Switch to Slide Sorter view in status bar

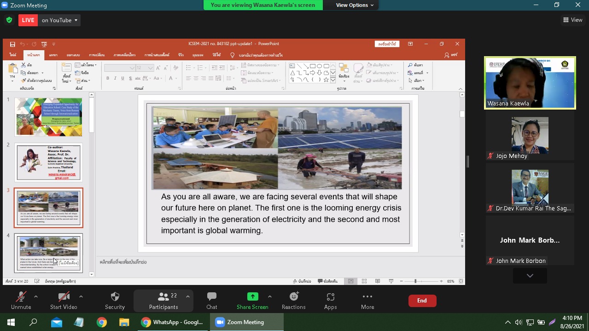coord(364,281)
